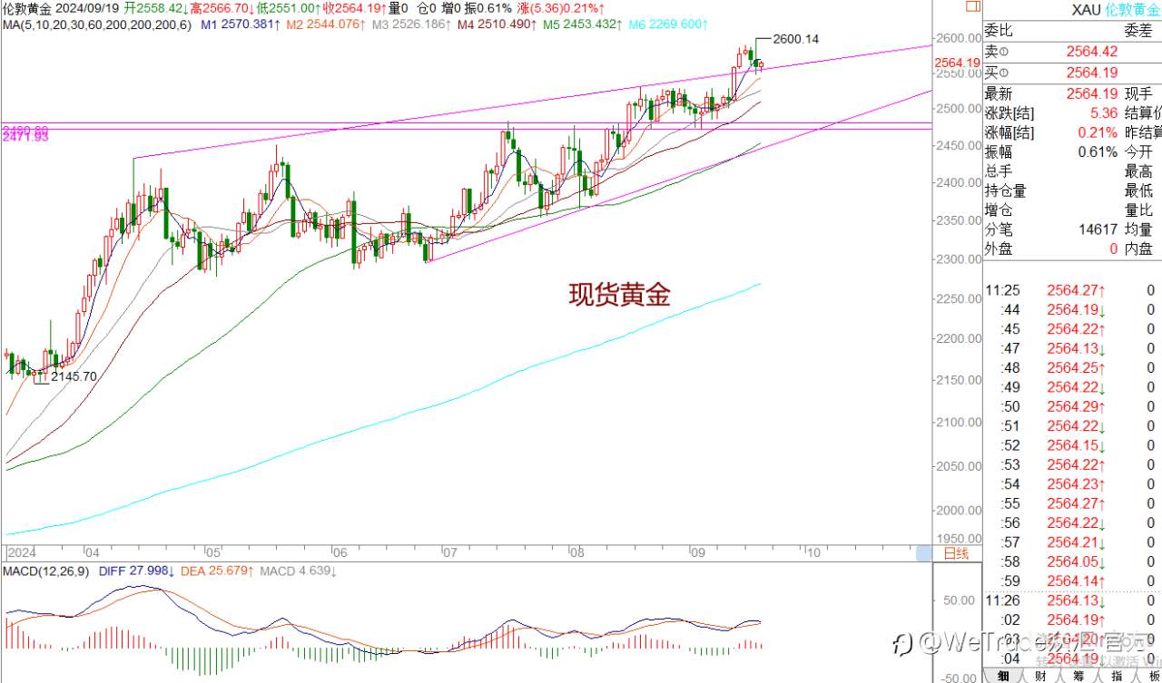This screenshot has width=1162, height=683.
Task: Click the 外盘 label
Action: point(999,249)
